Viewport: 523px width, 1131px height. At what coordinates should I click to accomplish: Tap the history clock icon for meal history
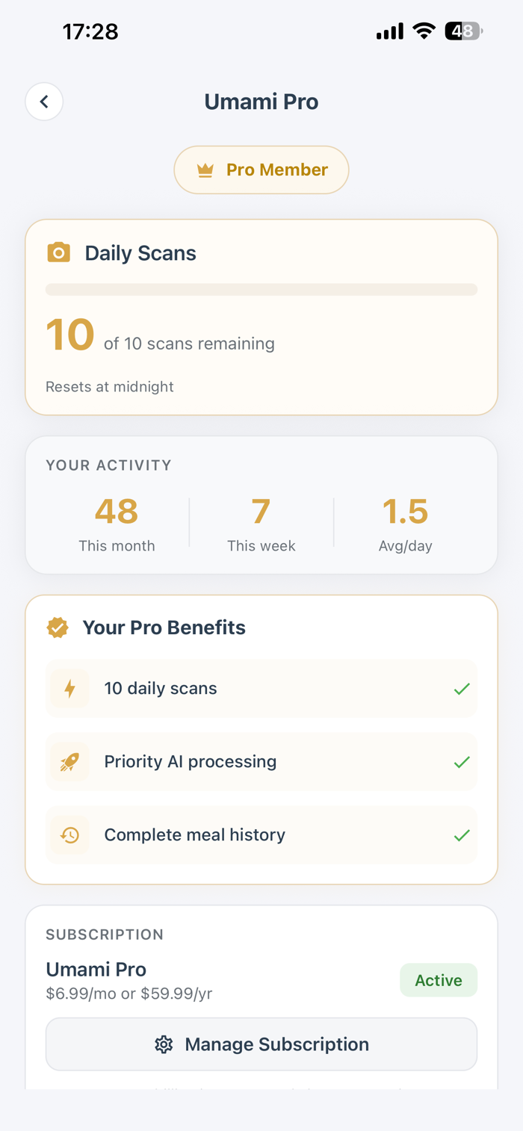70,834
